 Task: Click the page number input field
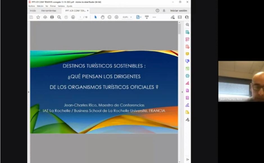pyautogui.click(x=81, y=17)
